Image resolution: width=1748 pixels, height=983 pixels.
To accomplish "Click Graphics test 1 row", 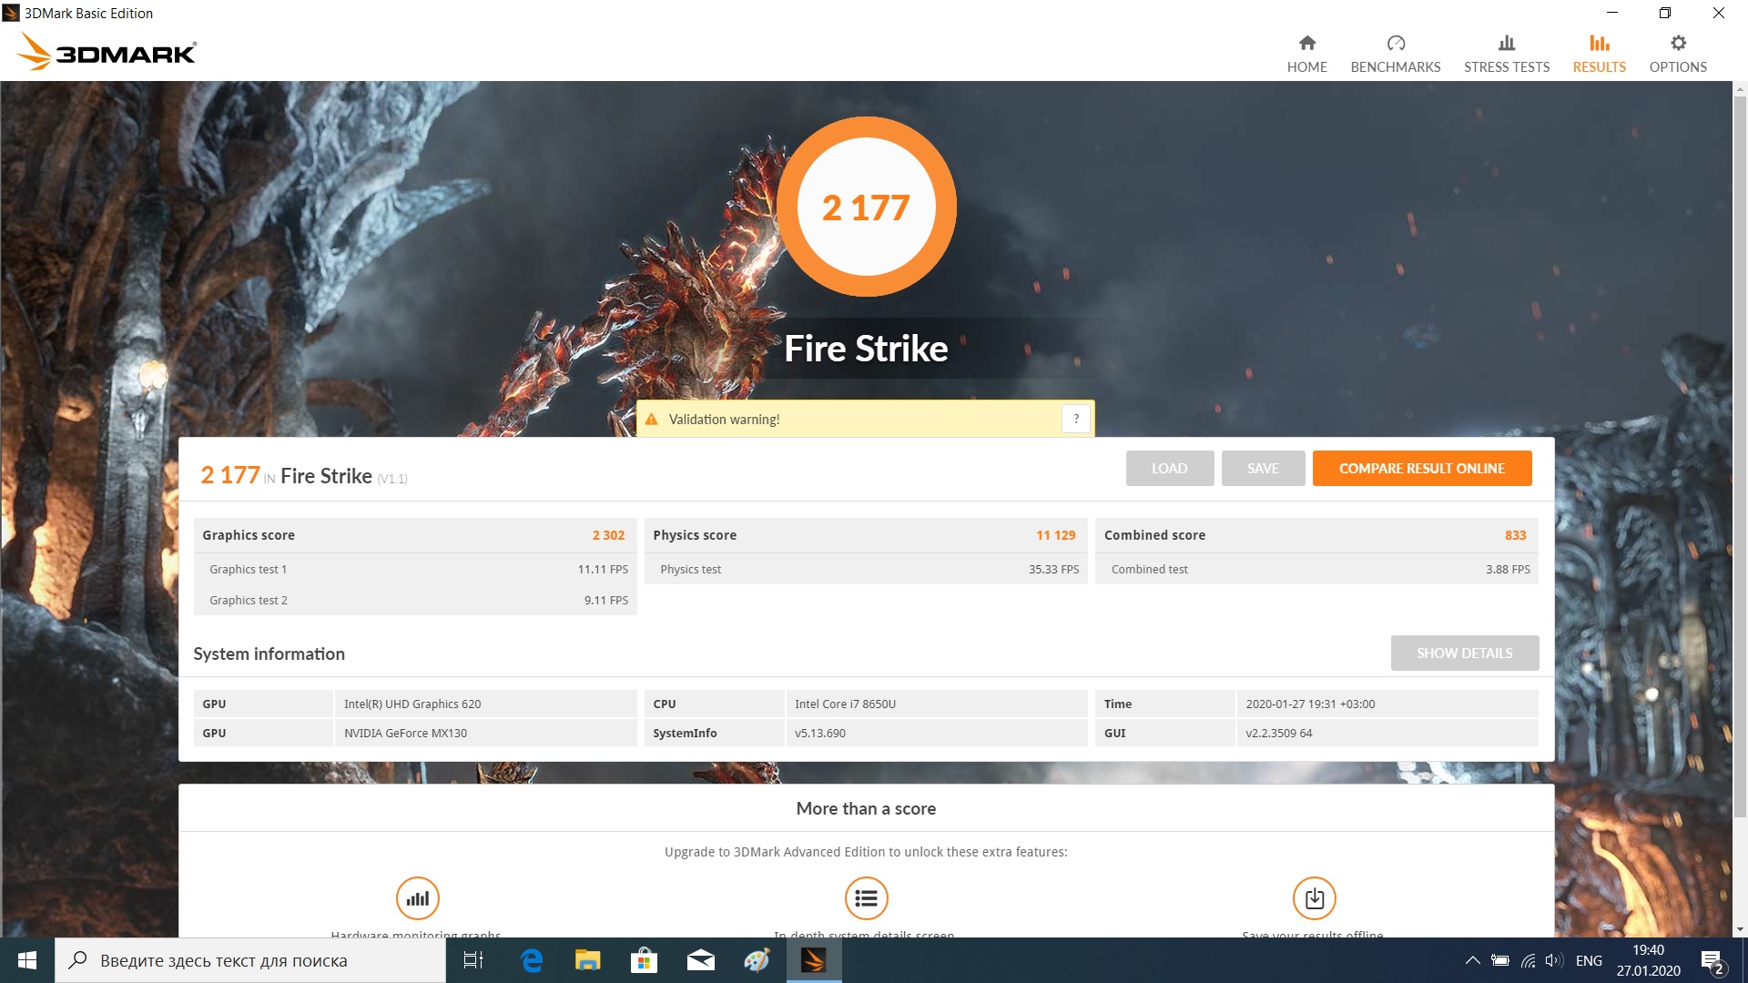I will (x=415, y=569).
